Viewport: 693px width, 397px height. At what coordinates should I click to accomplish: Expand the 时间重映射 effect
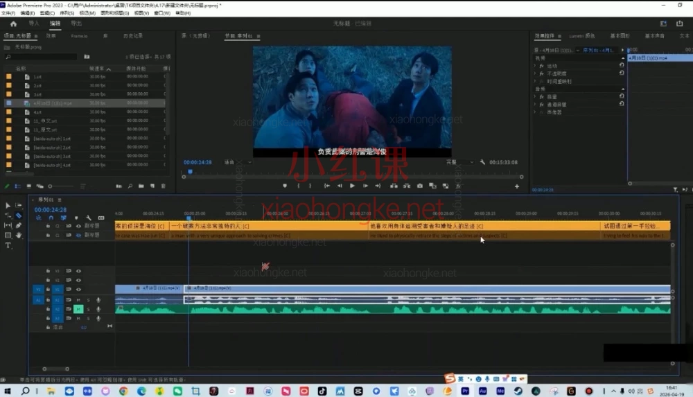click(535, 81)
